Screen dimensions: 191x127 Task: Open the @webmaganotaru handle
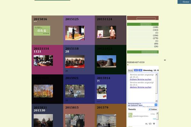pos(141,116)
